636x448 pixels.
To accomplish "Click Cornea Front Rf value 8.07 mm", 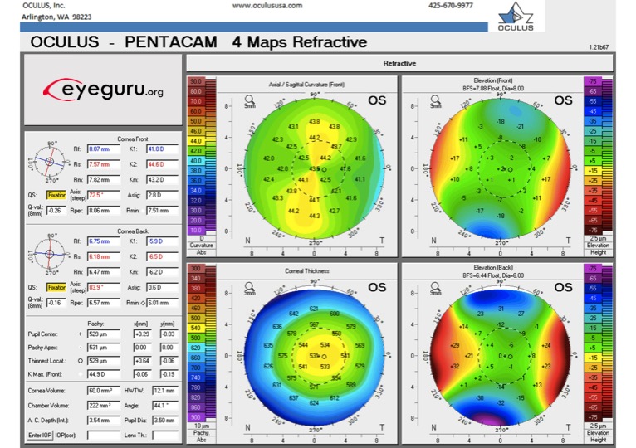I will [x=104, y=149].
